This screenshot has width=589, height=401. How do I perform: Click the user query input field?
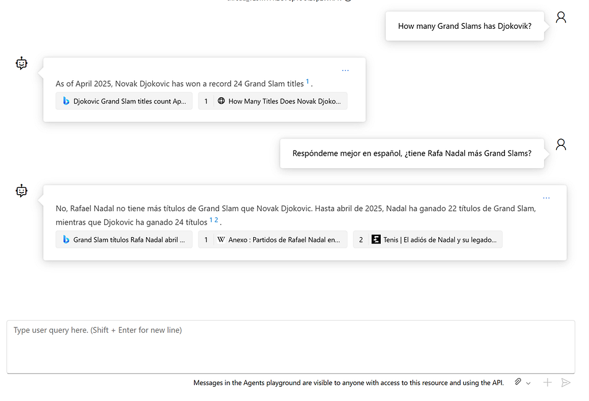(290, 346)
